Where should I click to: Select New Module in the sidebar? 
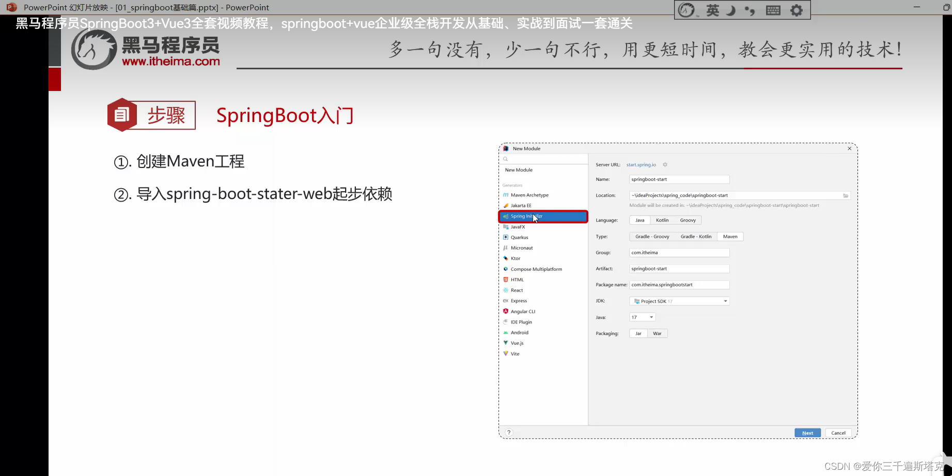coord(519,170)
